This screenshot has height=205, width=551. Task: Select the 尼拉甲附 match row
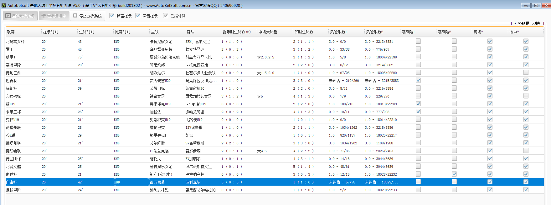(13, 190)
